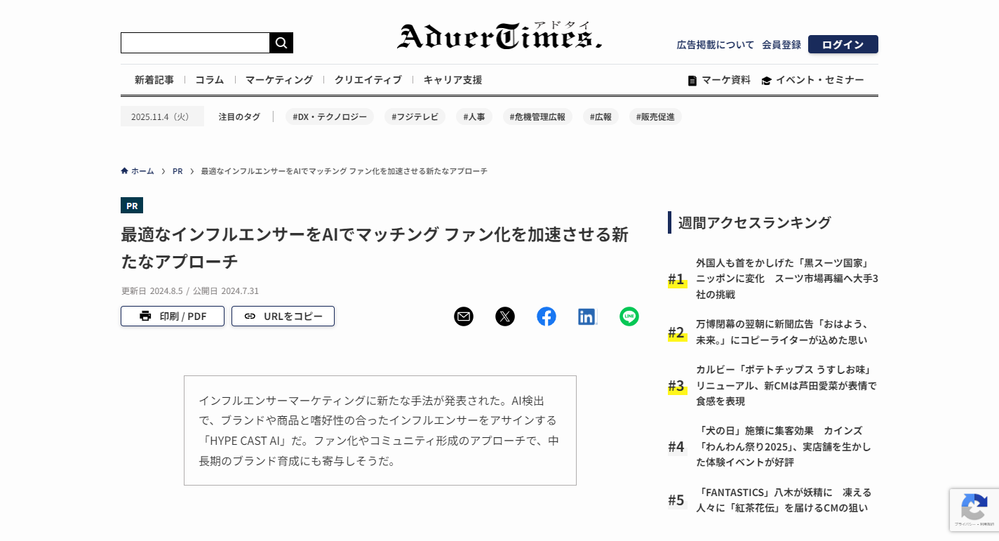Screen dimensions: 999x541
Task: Click the ログイン button
Action: pos(843,44)
